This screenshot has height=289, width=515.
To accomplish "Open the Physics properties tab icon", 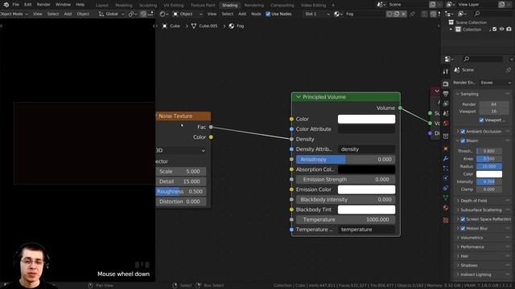I will [x=446, y=178].
